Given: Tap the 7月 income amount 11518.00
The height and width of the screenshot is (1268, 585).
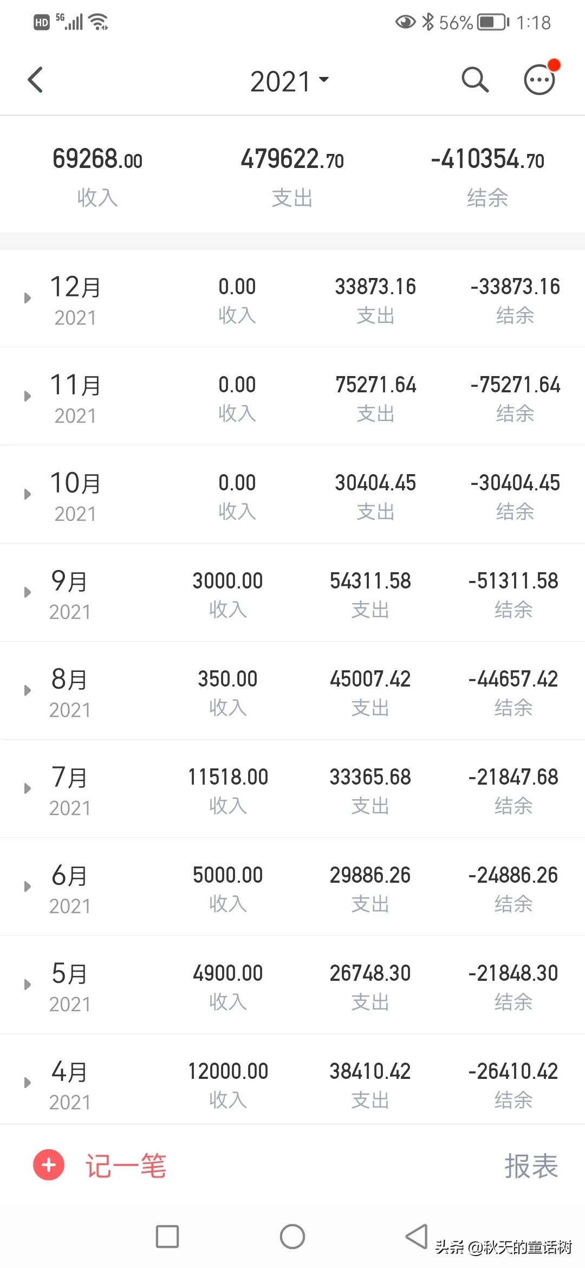Looking at the screenshot, I should tap(228, 778).
